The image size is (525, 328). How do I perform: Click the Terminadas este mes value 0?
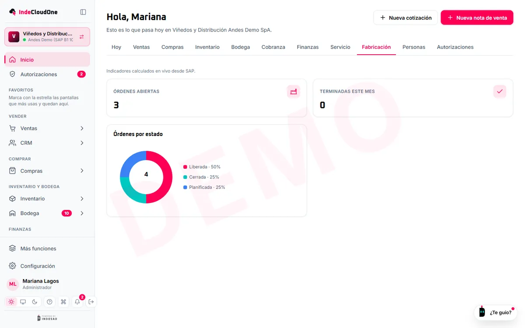tap(322, 105)
